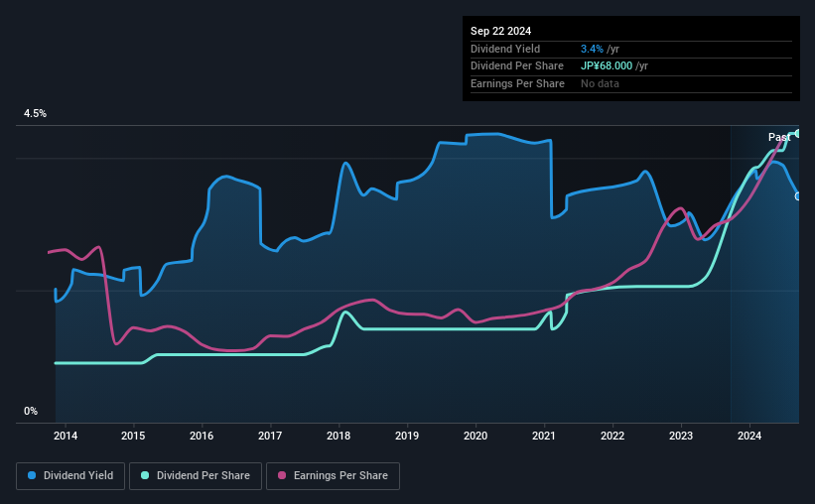Screen dimensions: 815x504
Task: Click the 4.5% y-axis label
Action: coord(35,113)
